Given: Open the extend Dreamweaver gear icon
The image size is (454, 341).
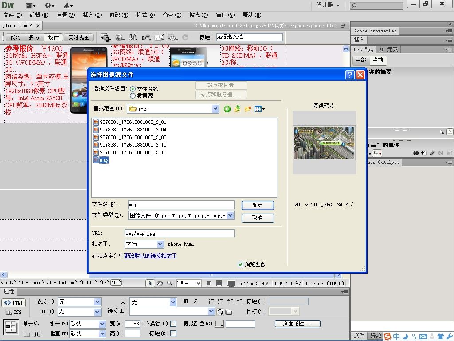Looking at the screenshot, I should [50, 5].
